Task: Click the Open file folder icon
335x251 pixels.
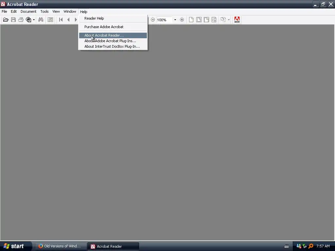Action: point(6,20)
